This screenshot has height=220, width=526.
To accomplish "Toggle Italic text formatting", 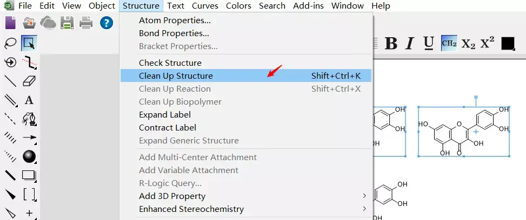I will pos(409,44).
